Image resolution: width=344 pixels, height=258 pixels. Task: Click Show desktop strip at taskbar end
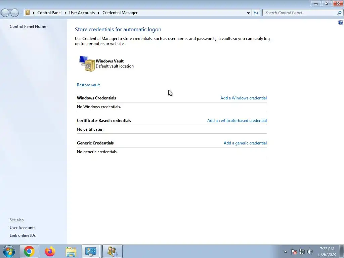[342, 251]
